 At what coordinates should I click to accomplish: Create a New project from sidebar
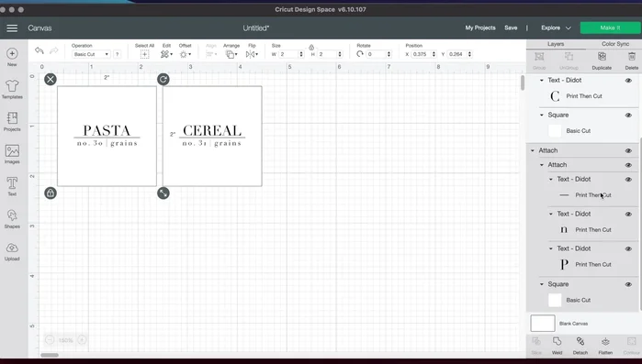[x=12, y=57]
